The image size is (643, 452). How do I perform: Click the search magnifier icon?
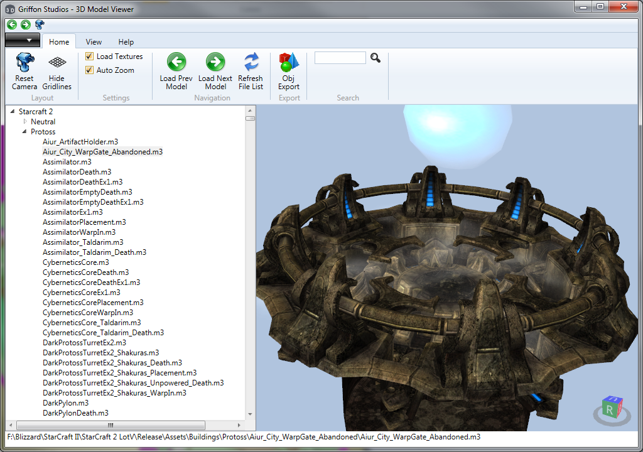(x=376, y=58)
